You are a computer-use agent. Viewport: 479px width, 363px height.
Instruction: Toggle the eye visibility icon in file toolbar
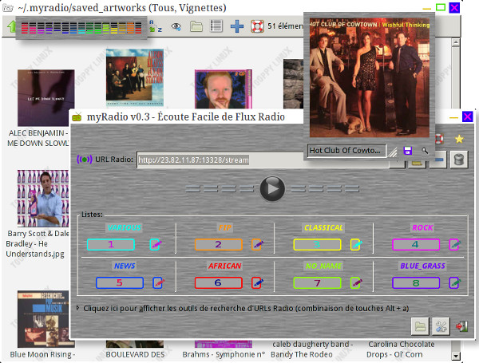pos(176,26)
